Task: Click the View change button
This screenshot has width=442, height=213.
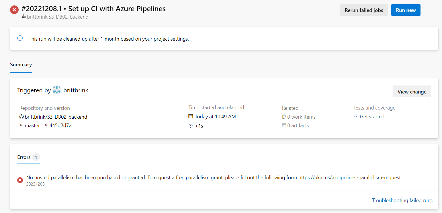Action: click(x=412, y=91)
